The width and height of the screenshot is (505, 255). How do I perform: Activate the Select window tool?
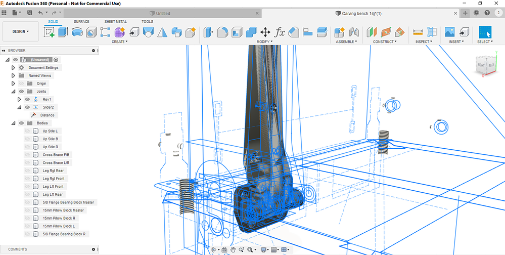[x=485, y=32]
